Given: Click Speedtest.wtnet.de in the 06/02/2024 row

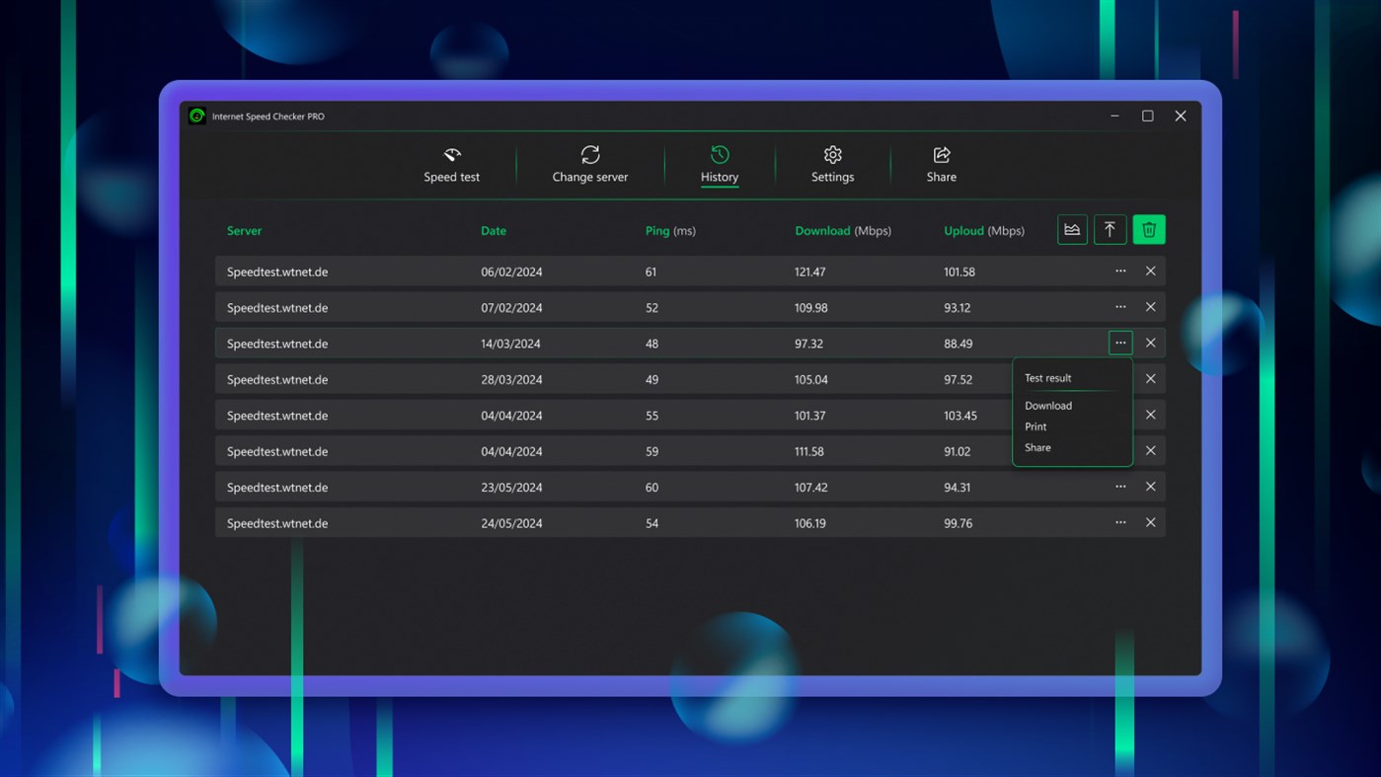Looking at the screenshot, I should pos(277,272).
